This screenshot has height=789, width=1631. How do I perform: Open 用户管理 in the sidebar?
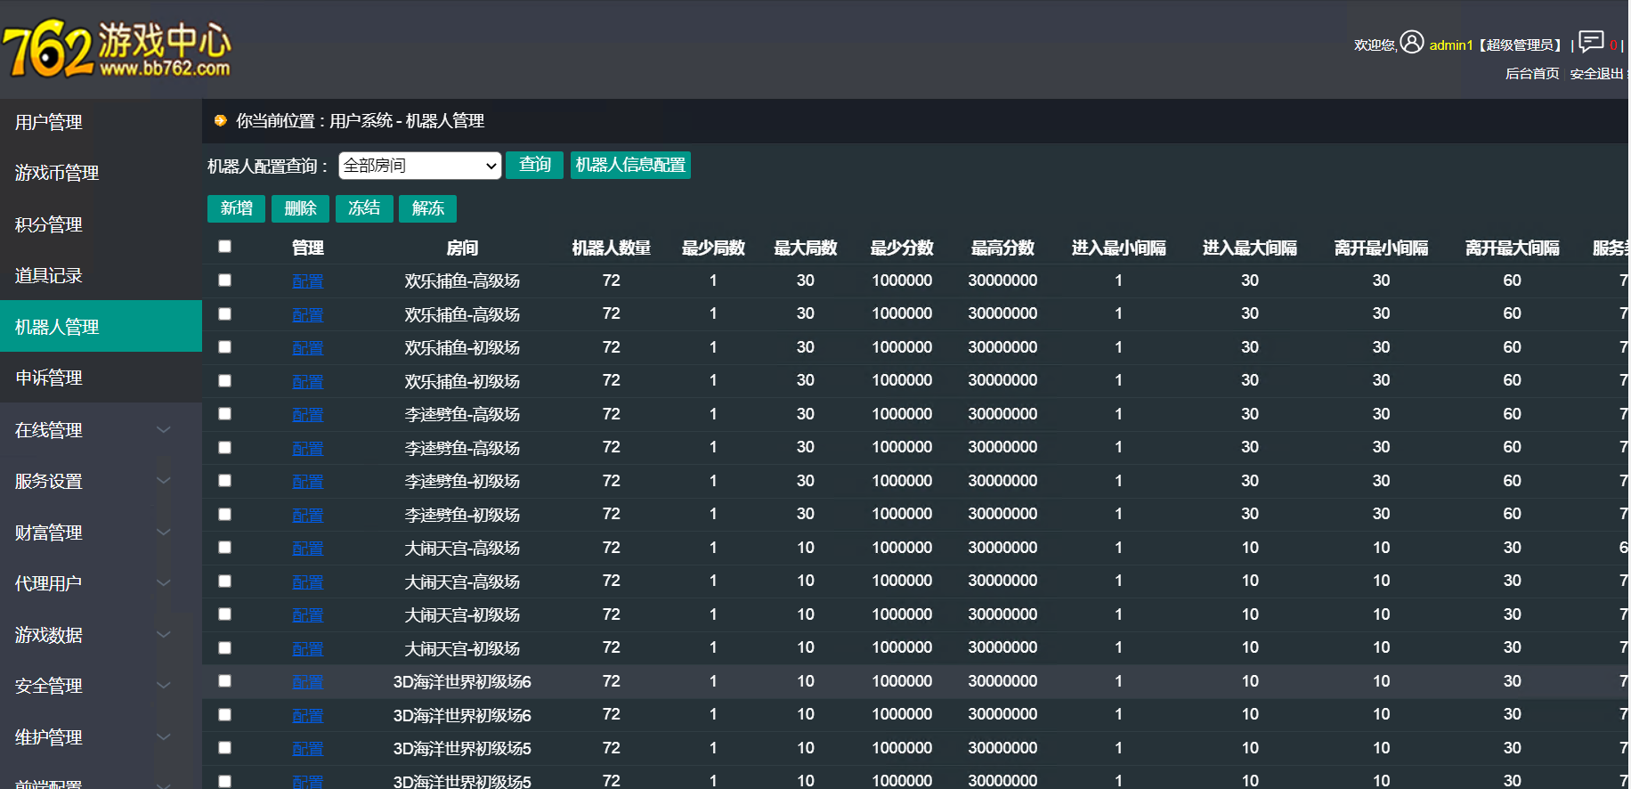[x=49, y=122]
